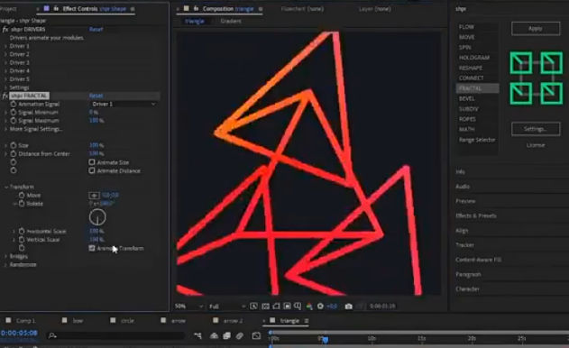Click the Apply button in shpr panel
This screenshot has width=569, height=348.
536,28
